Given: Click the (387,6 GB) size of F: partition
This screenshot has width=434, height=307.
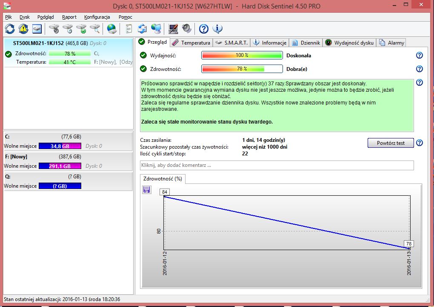Looking at the screenshot, I should click(x=70, y=157).
